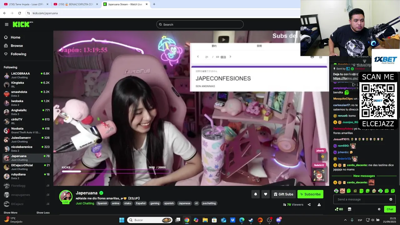Insert the first quick emote in chat
Screen dimensions: 400x225
(x=336, y=191)
